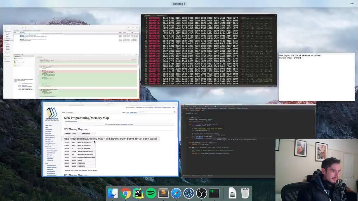Click the blue commit parent hash link in SourceTree

pos(24,85)
